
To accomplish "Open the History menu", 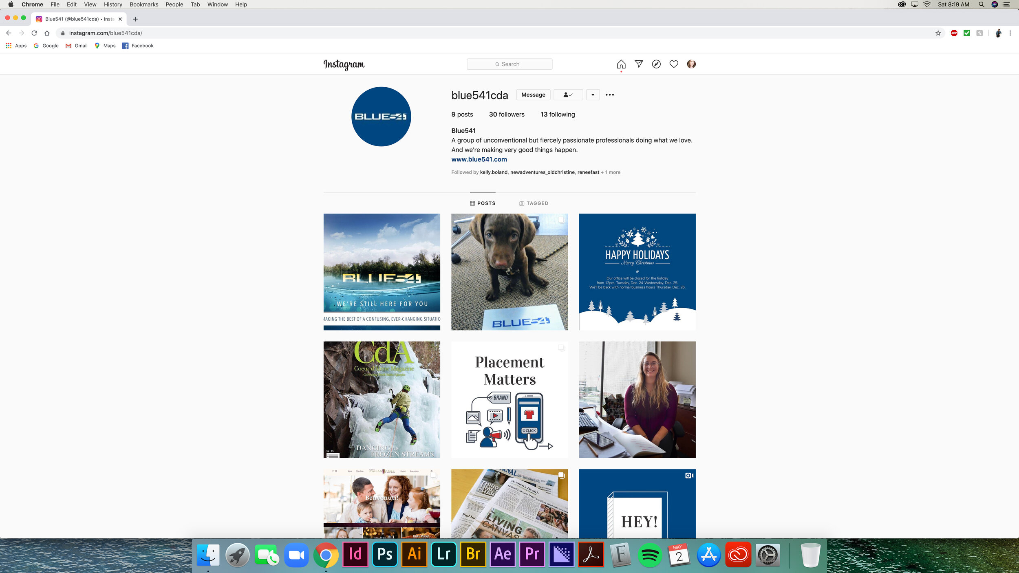I will (113, 4).
